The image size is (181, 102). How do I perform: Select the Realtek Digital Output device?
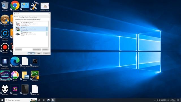click(x=32, y=34)
